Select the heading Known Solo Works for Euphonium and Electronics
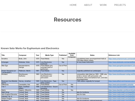 30,48
